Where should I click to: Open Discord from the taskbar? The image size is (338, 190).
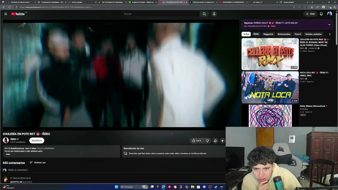click(x=204, y=187)
